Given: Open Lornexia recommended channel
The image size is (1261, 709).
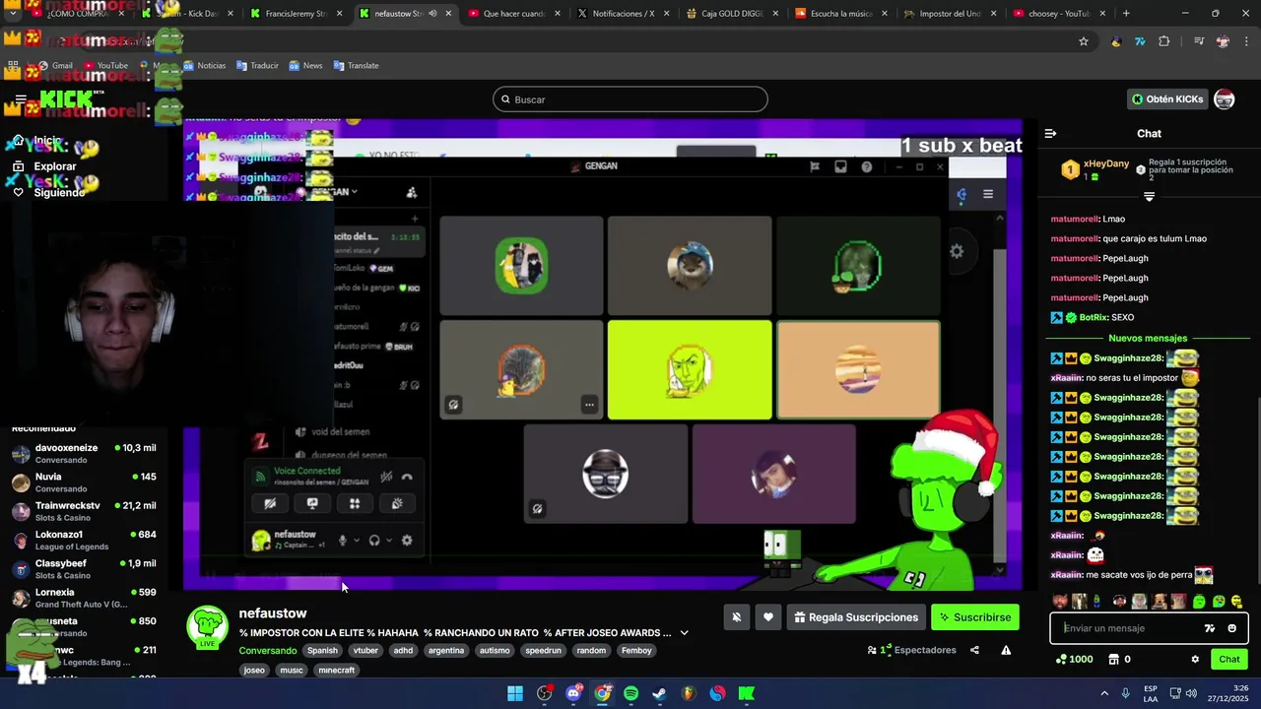Looking at the screenshot, I should [84, 598].
